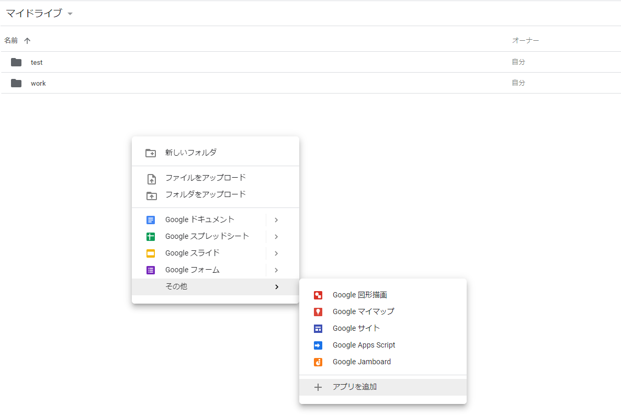This screenshot has width=621, height=416.
Task: Click the purple Google Forms icon
Action: [151, 270]
